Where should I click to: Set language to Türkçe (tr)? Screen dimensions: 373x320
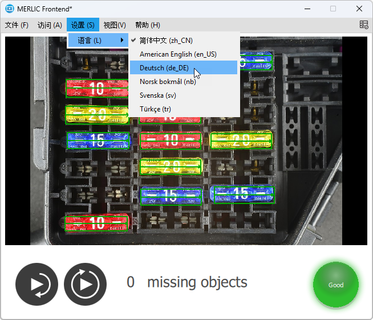155,109
